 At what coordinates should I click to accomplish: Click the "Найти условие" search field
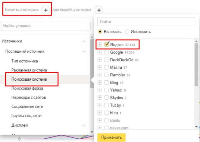click(46, 26)
